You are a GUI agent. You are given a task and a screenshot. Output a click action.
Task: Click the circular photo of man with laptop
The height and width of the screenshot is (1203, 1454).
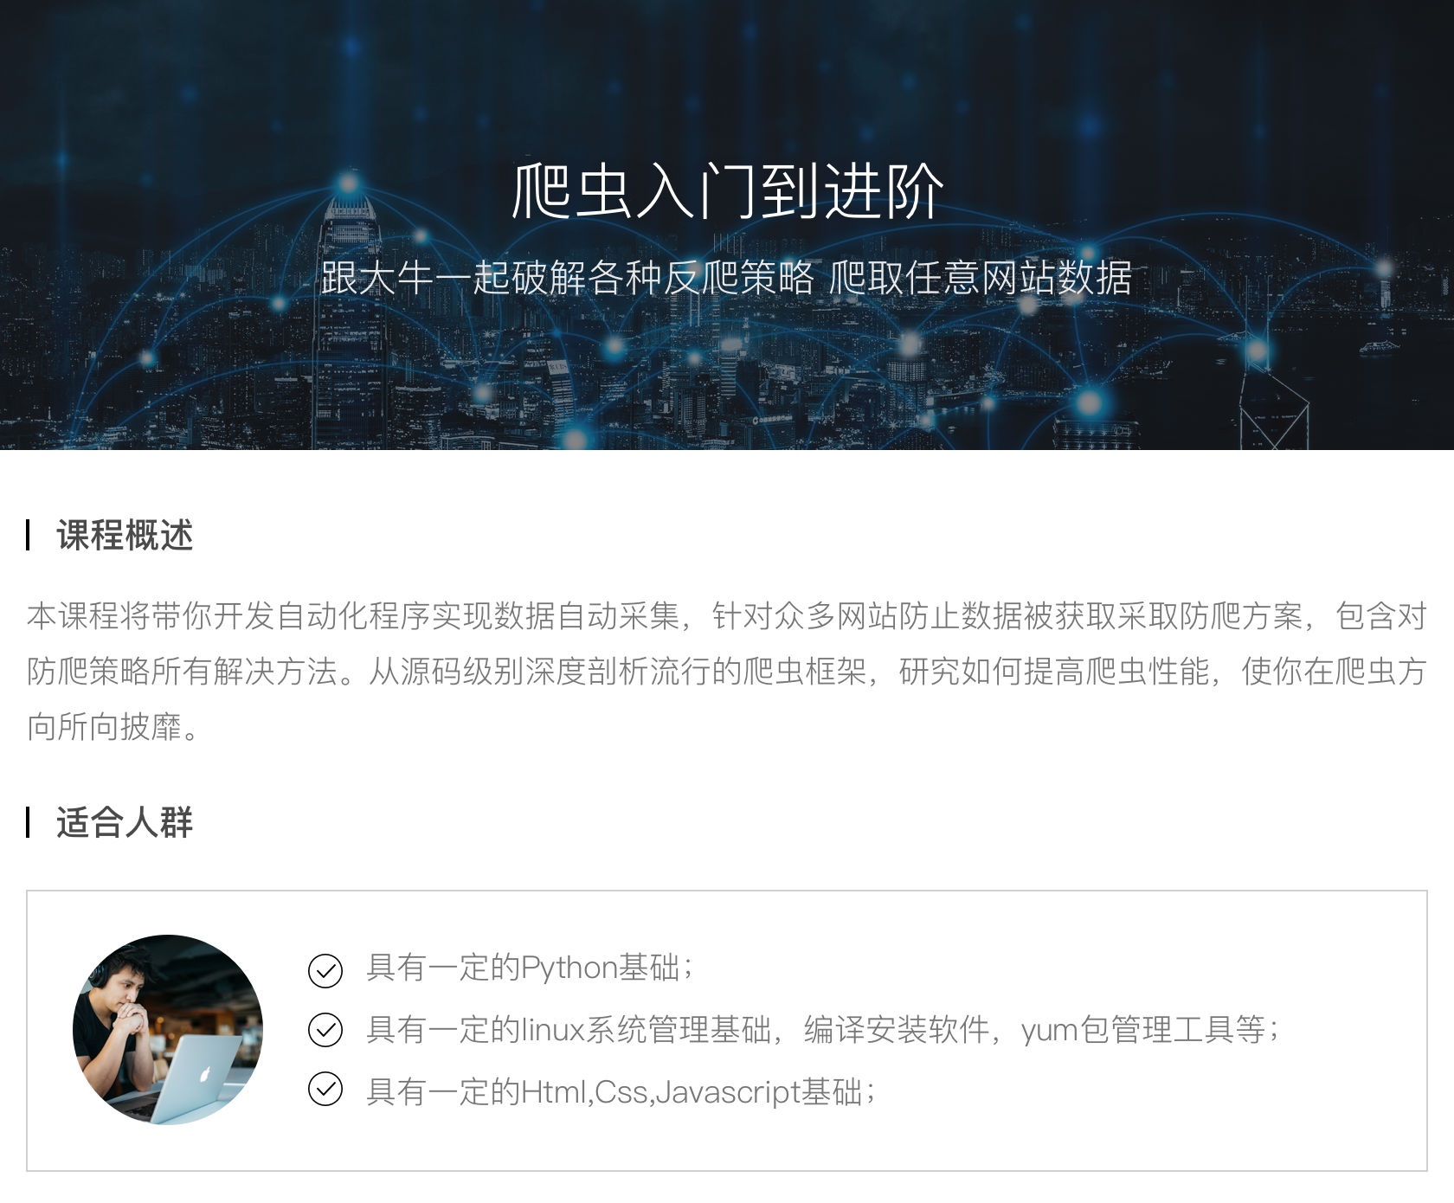(x=168, y=1030)
